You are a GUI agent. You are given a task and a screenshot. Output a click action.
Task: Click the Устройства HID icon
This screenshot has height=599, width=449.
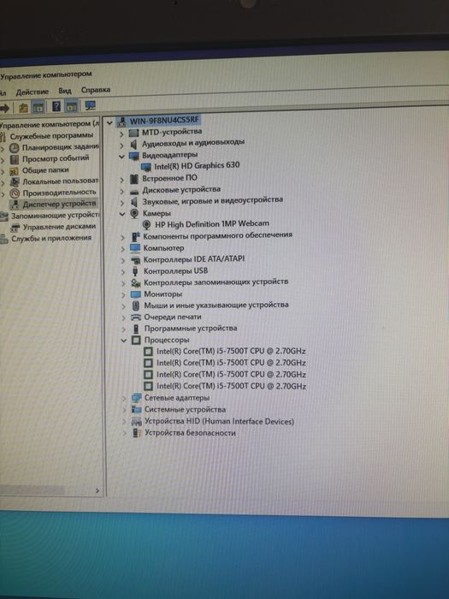click(137, 422)
